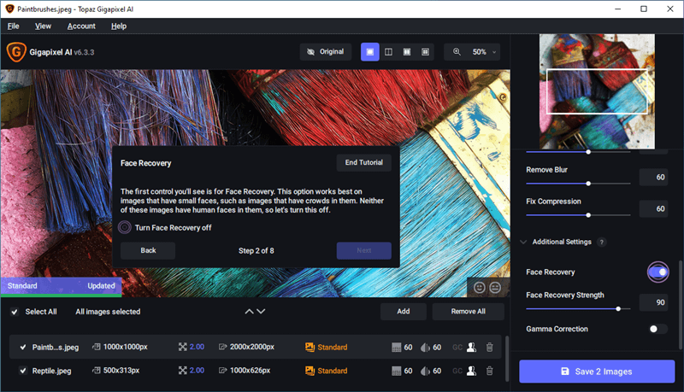
Task: Uncheck the Paintb...s.jpeg checkbox
Action: click(x=23, y=347)
